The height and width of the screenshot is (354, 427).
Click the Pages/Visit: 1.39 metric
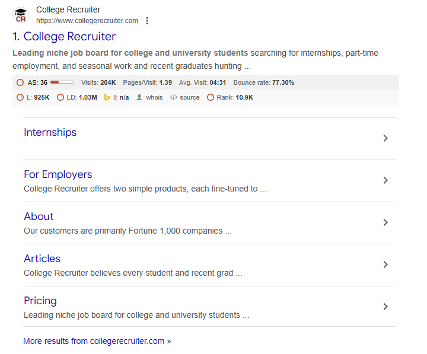(147, 82)
